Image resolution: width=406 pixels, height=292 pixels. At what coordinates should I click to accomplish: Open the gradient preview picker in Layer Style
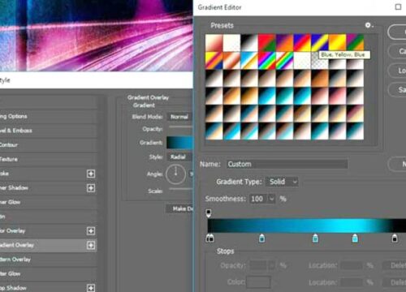[x=179, y=143]
